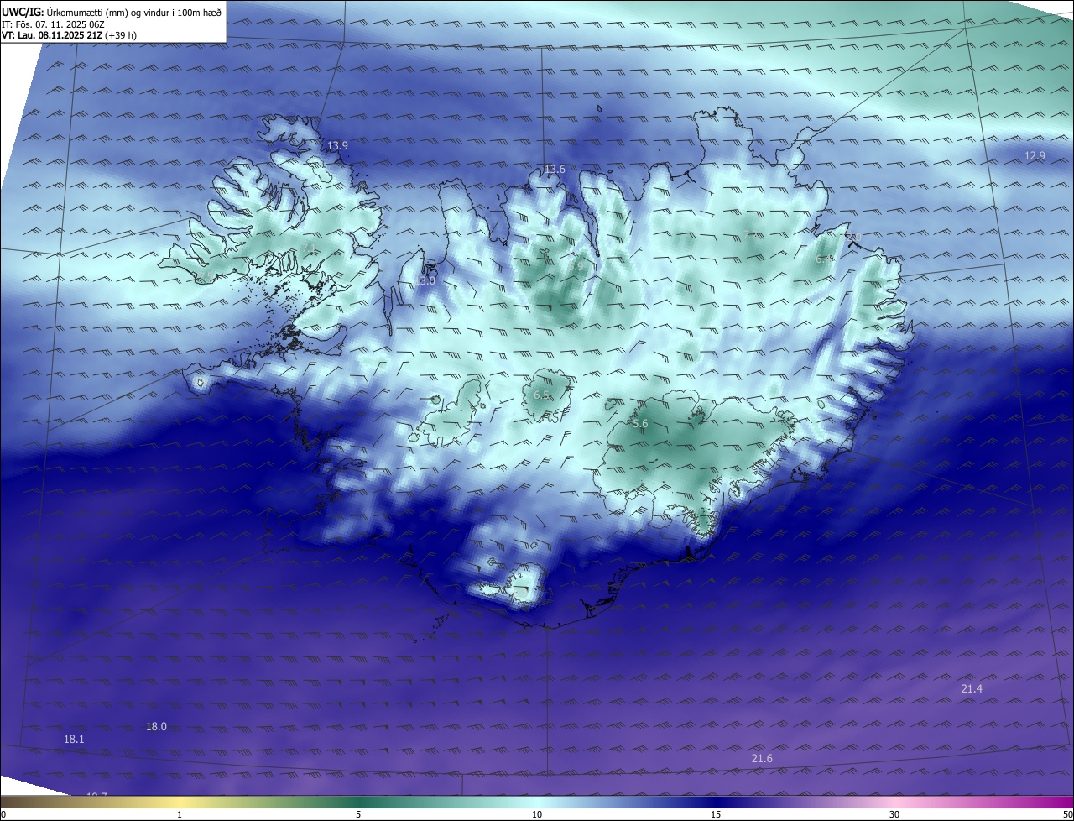Screen dimensions: 1074x821
Task: Click the 12.9 value in the northeast sea
Action: 1035,155
